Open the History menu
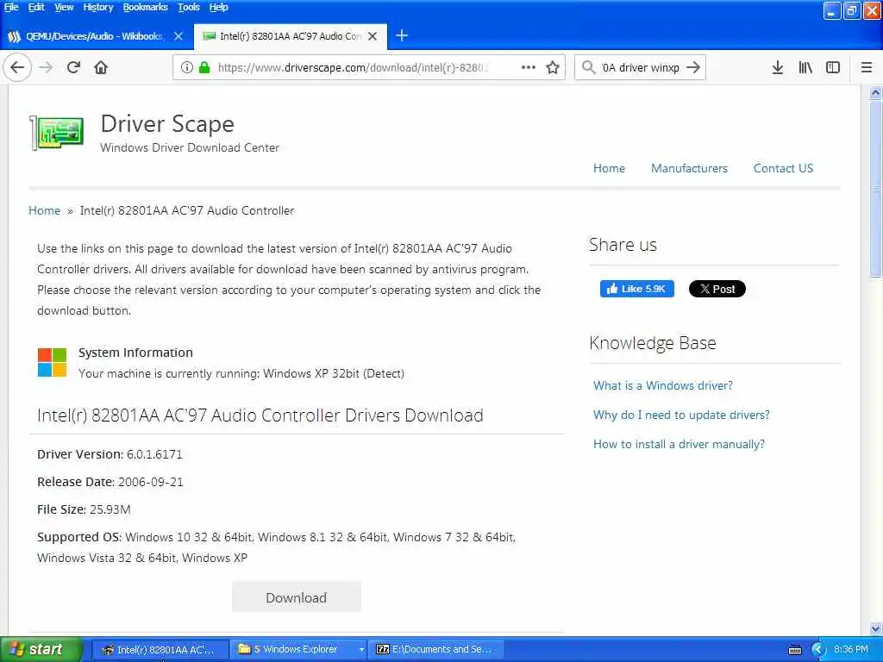This screenshot has width=883, height=662. 98,7
